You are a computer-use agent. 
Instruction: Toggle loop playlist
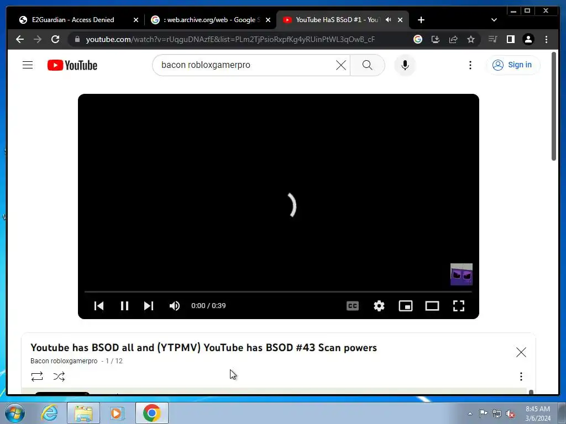pyautogui.click(x=37, y=377)
